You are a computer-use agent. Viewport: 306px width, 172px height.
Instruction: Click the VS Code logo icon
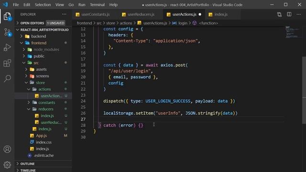[5, 4]
